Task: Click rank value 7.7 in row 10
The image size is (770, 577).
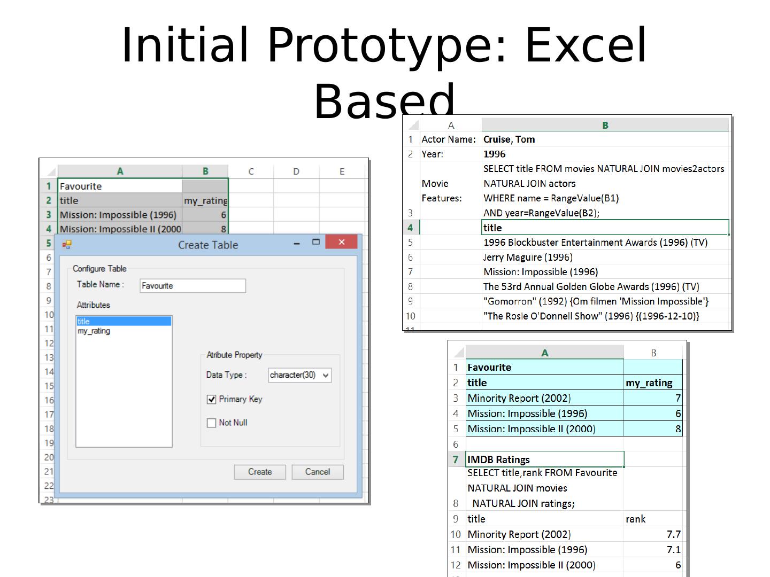Action: coord(653,534)
